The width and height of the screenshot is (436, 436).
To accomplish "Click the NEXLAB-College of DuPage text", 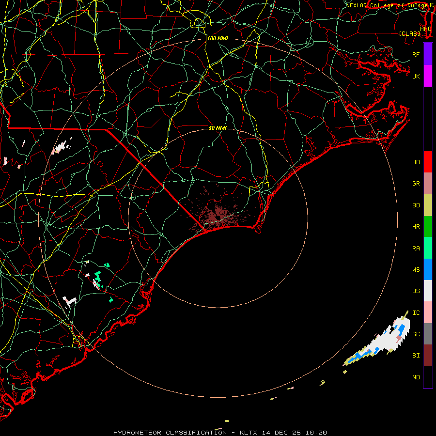I will coord(387,5).
